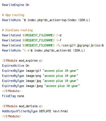Click the '!-f' condition flag
Image resolution: width=106 pixels, height=121 pixels.
pyautogui.click(x=59, y=40)
